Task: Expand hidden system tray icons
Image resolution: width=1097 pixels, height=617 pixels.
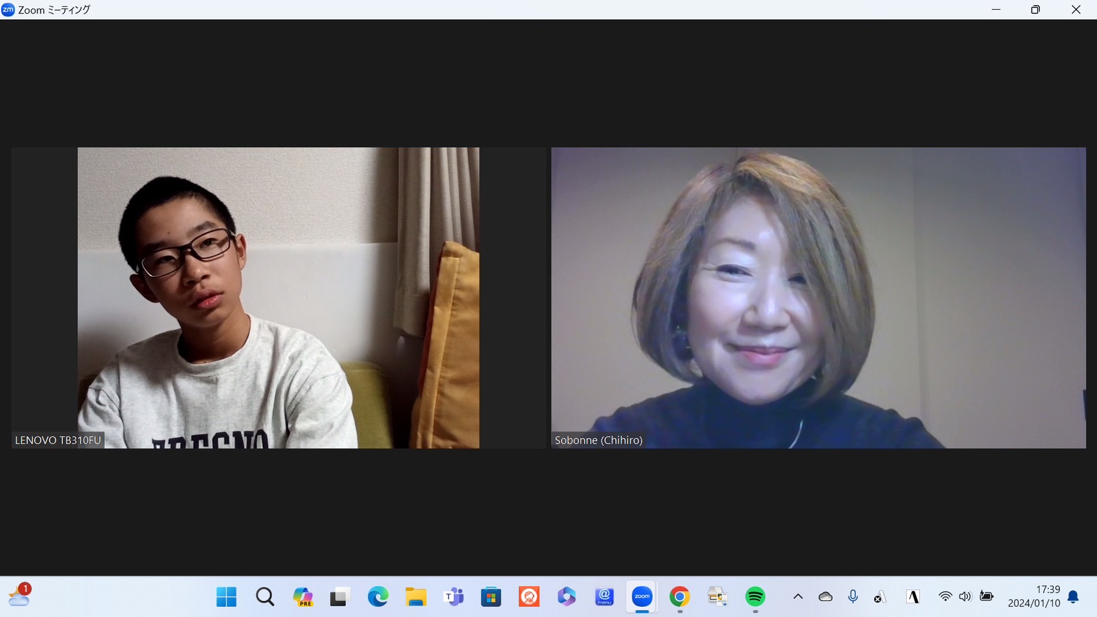Action: coord(798,596)
